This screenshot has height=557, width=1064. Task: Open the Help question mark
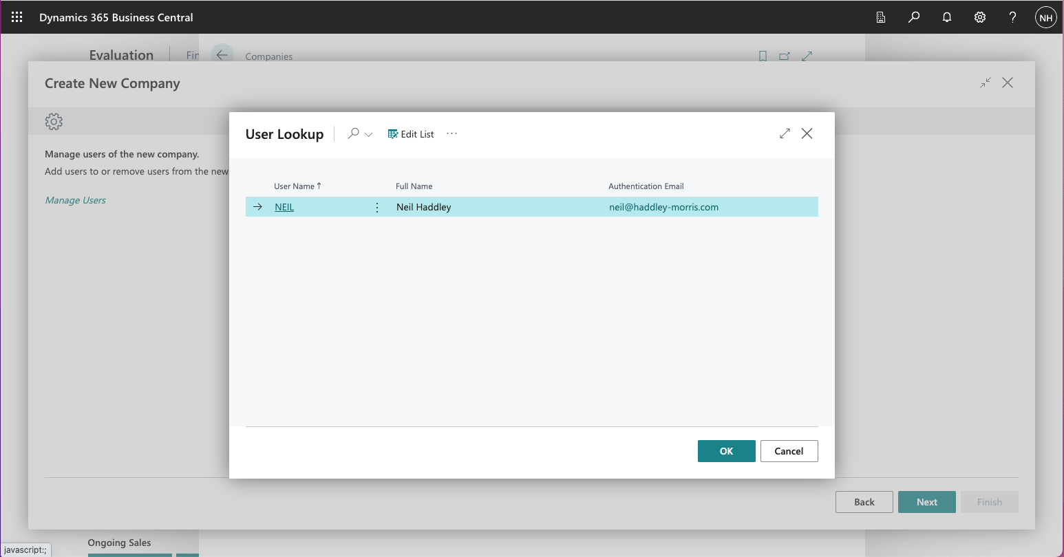pyautogui.click(x=1012, y=17)
